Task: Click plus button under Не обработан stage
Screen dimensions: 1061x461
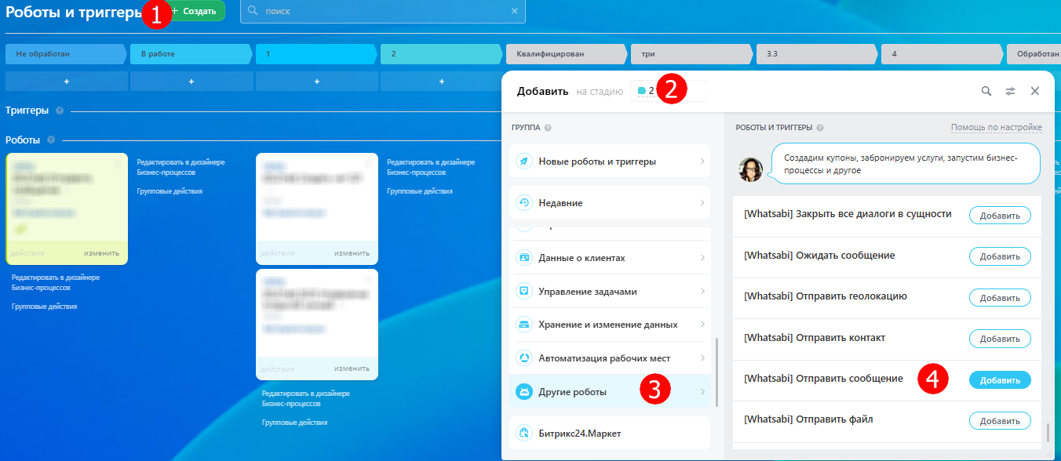Action: click(66, 82)
